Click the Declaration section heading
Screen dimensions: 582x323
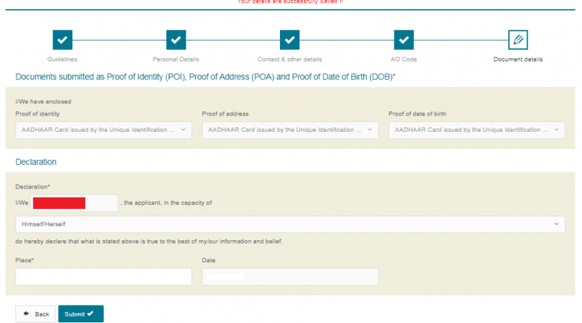click(x=36, y=162)
